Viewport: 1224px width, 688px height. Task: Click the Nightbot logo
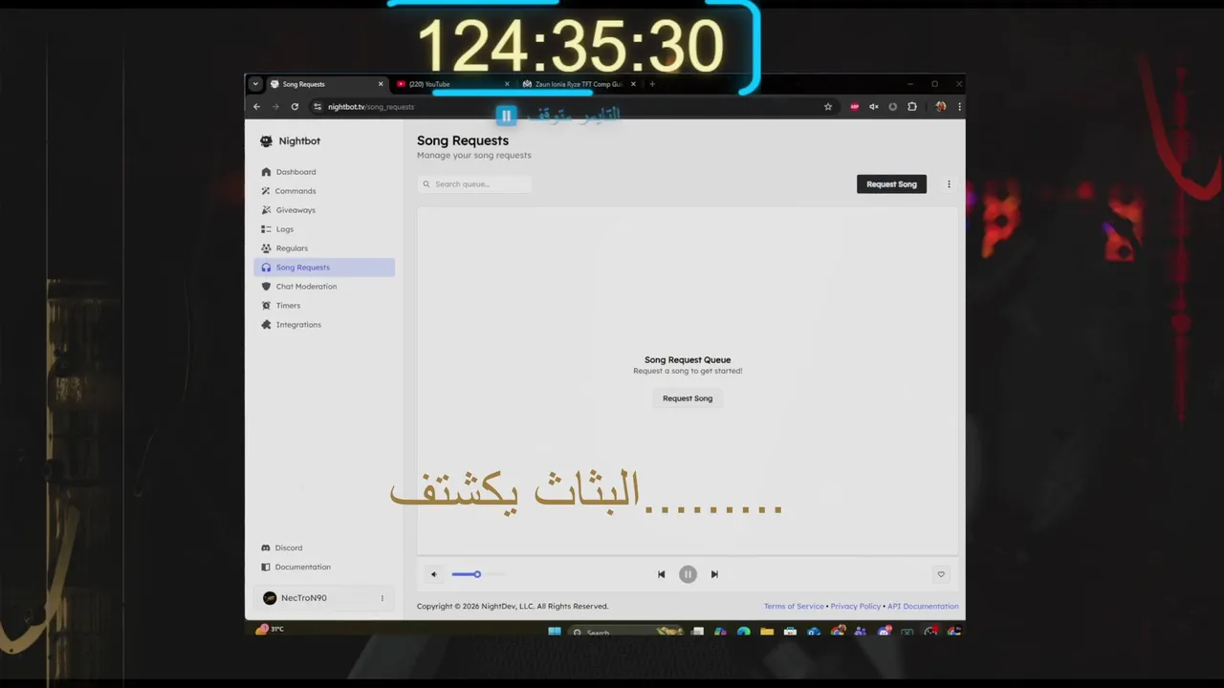pyautogui.click(x=291, y=141)
